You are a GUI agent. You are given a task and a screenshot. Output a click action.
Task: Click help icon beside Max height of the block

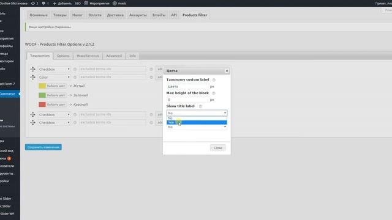(x=214, y=93)
